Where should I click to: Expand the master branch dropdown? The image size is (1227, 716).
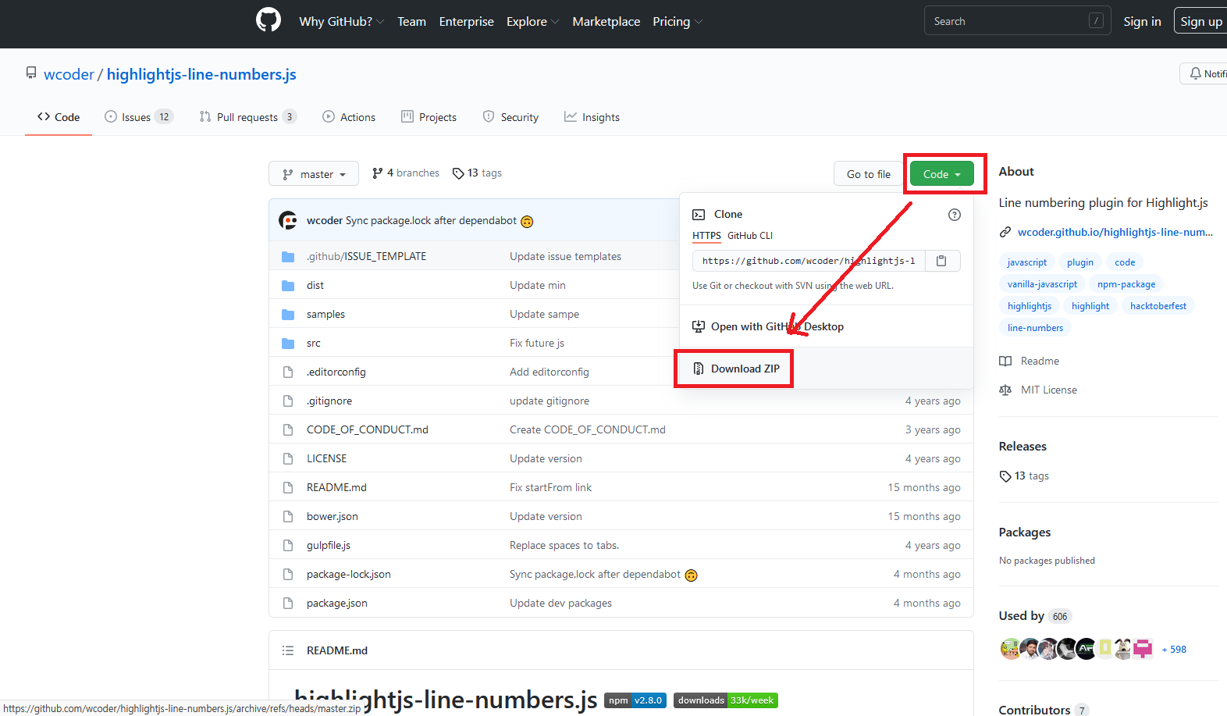[314, 173]
